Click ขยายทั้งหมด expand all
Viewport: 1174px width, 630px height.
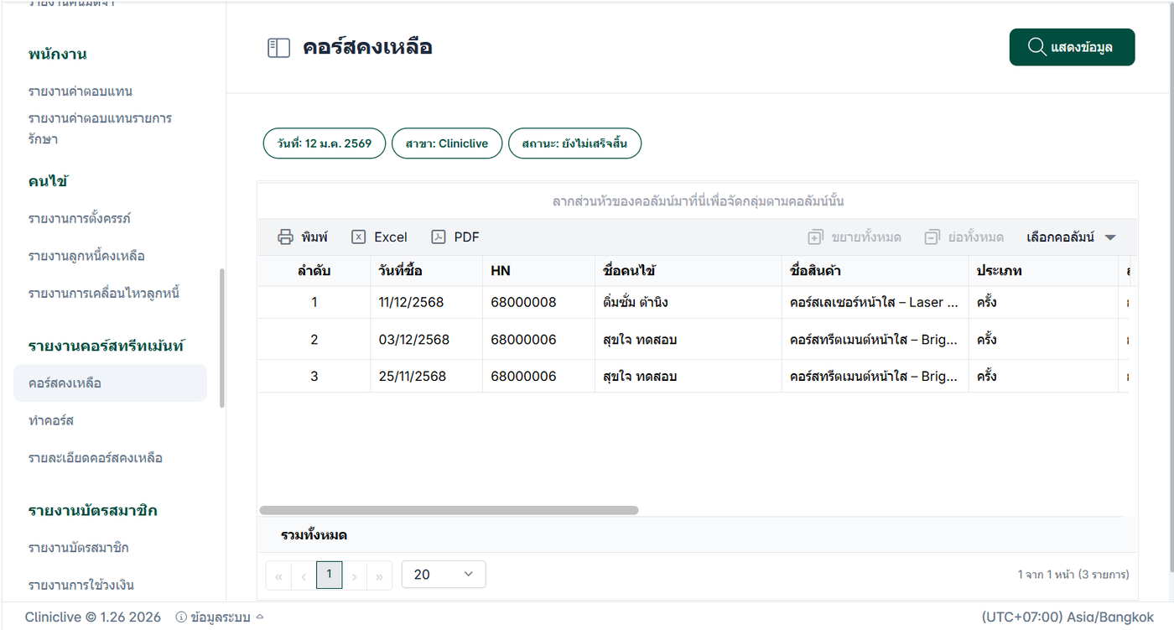click(x=855, y=237)
